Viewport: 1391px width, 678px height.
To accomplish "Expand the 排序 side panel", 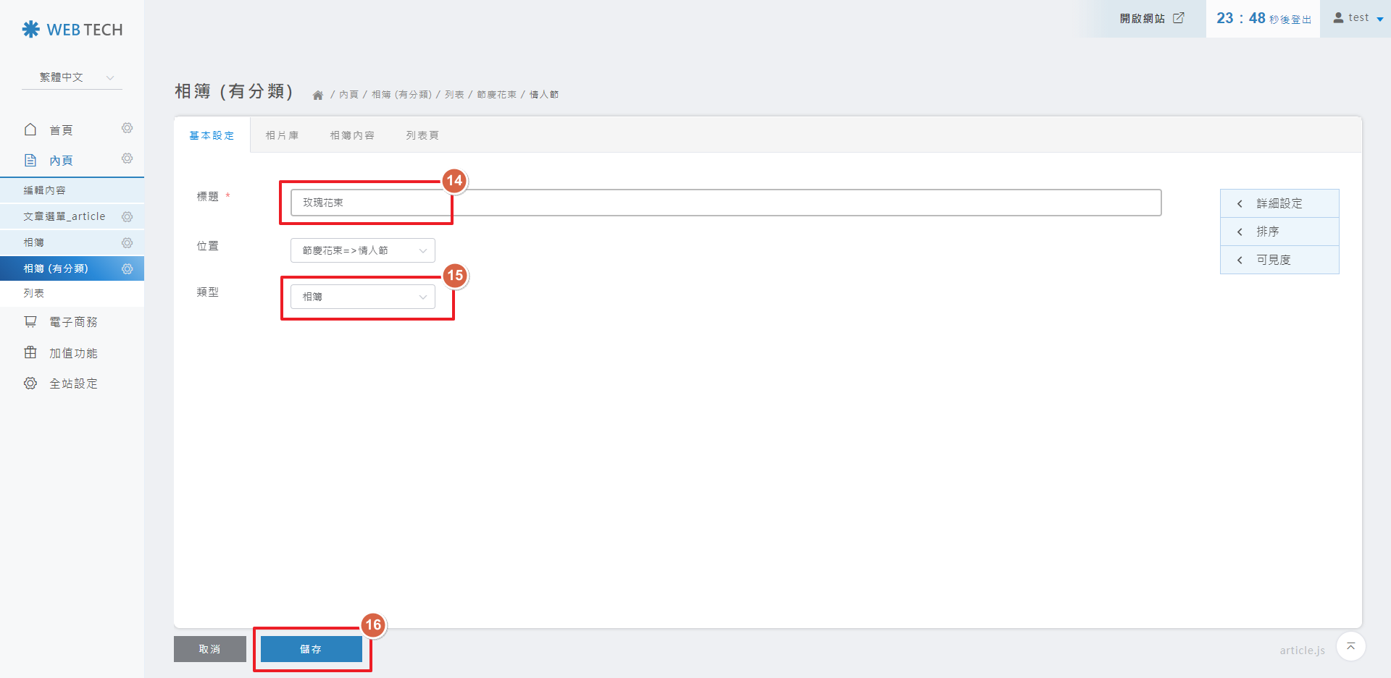I will point(1279,232).
